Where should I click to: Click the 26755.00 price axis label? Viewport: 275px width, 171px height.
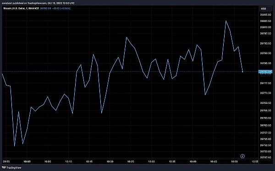point(265,139)
